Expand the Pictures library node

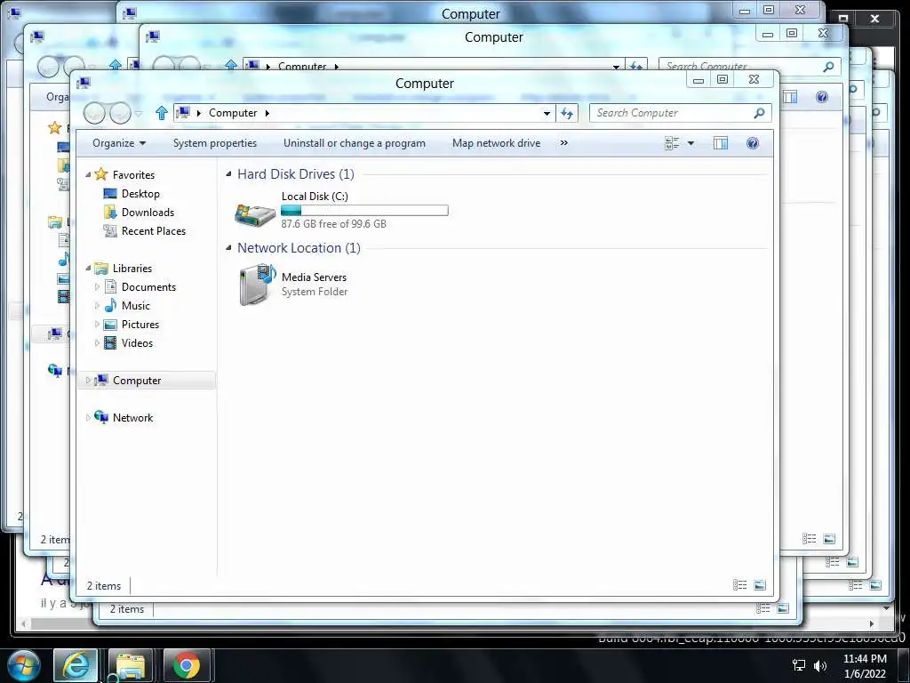coord(97,324)
